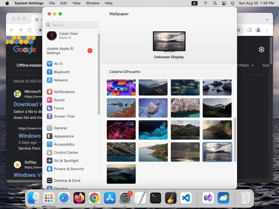This screenshot has height=209, width=279.
Task: Click Chrome settings gear icon
Action: 261,50
